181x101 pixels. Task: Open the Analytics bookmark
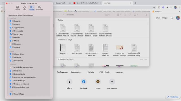157,12
